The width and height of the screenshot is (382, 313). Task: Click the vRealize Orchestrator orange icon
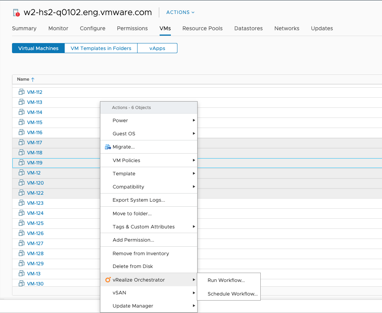(108, 280)
